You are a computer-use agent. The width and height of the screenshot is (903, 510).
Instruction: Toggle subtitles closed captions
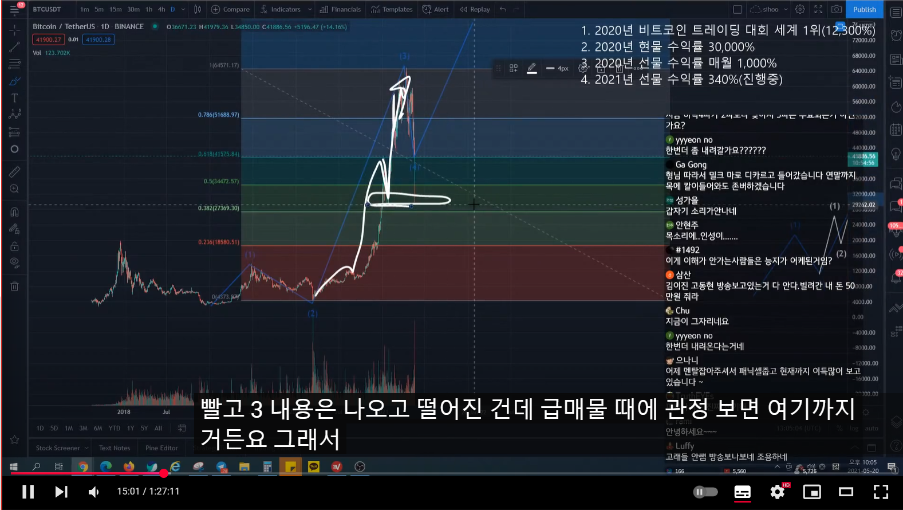pos(743,492)
